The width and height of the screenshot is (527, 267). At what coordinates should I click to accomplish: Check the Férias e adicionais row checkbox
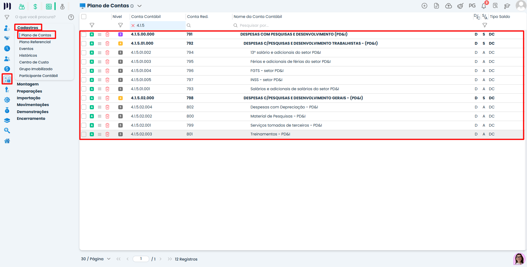point(84,62)
